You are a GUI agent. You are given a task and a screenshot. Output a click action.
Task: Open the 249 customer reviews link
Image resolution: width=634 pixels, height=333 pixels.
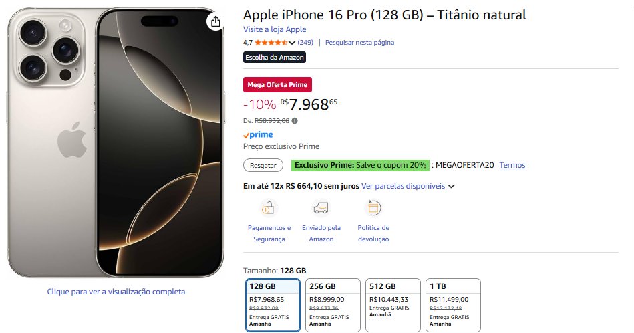(x=305, y=43)
